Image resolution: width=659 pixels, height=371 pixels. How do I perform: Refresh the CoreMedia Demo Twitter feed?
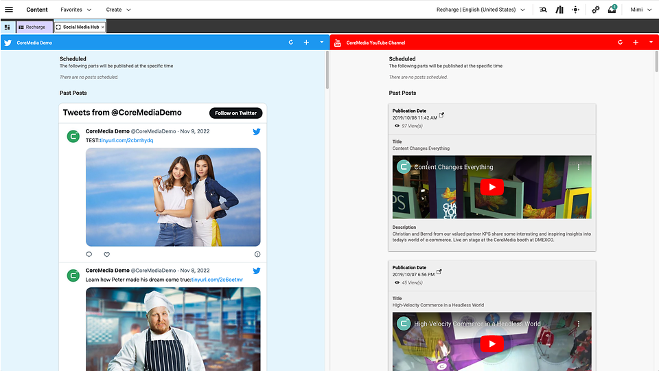[291, 42]
